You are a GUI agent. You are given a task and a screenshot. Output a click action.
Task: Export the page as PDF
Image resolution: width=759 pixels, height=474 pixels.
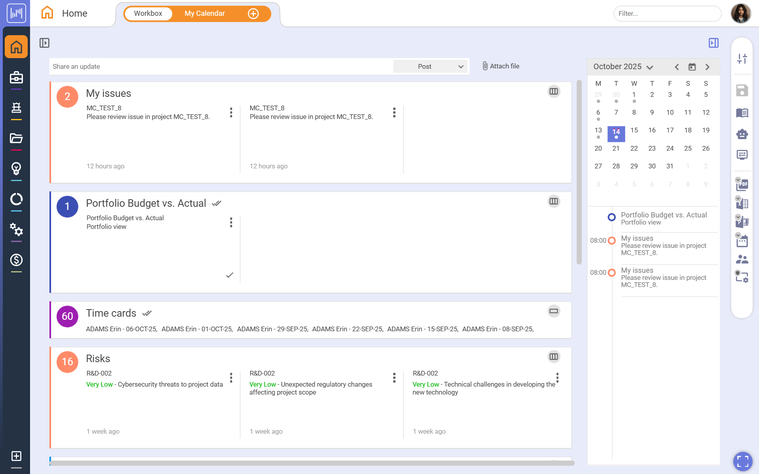[x=742, y=185]
